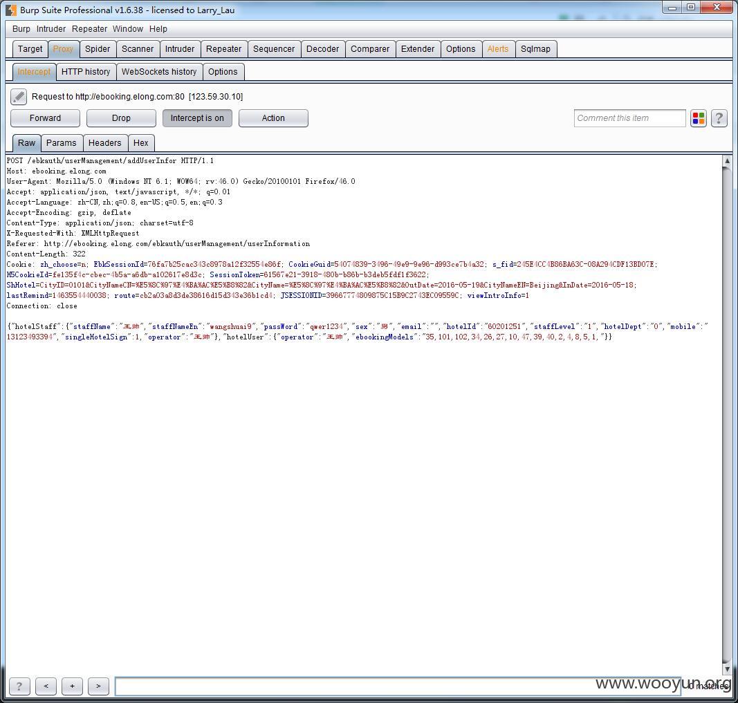Click the User-Agent header line

[x=181, y=182]
